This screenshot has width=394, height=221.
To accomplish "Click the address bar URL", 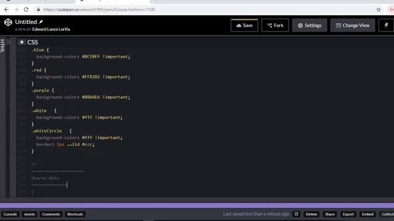I will (99, 10).
